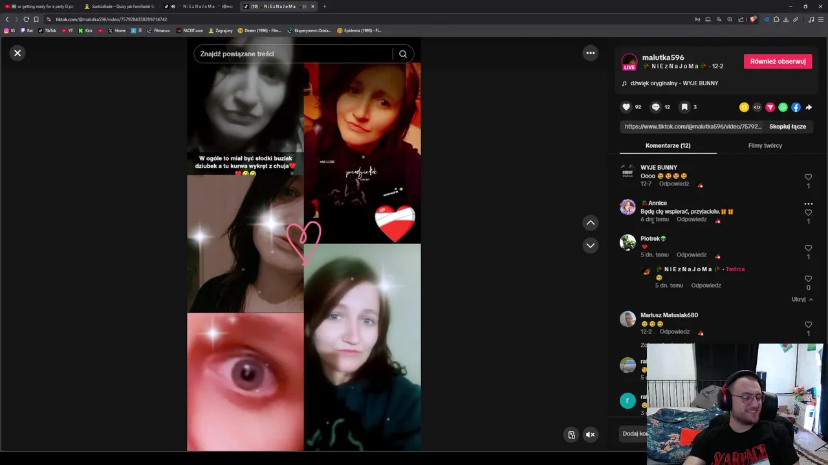Reply to Mariusz Matusiak680 via Odpowiedz
This screenshot has height=465, width=828.
(675, 332)
